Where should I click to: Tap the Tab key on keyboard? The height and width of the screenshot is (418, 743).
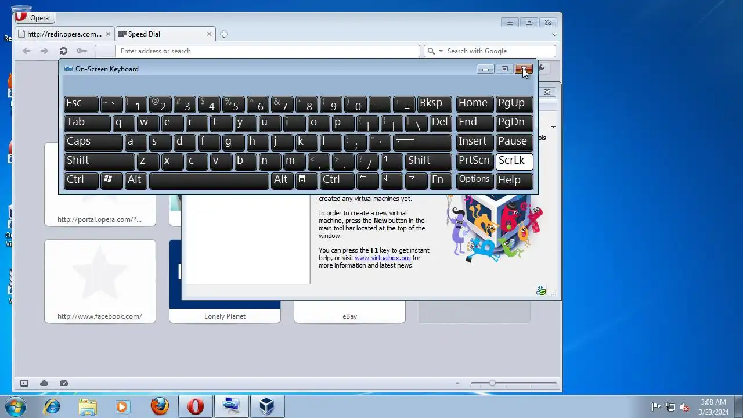87,122
